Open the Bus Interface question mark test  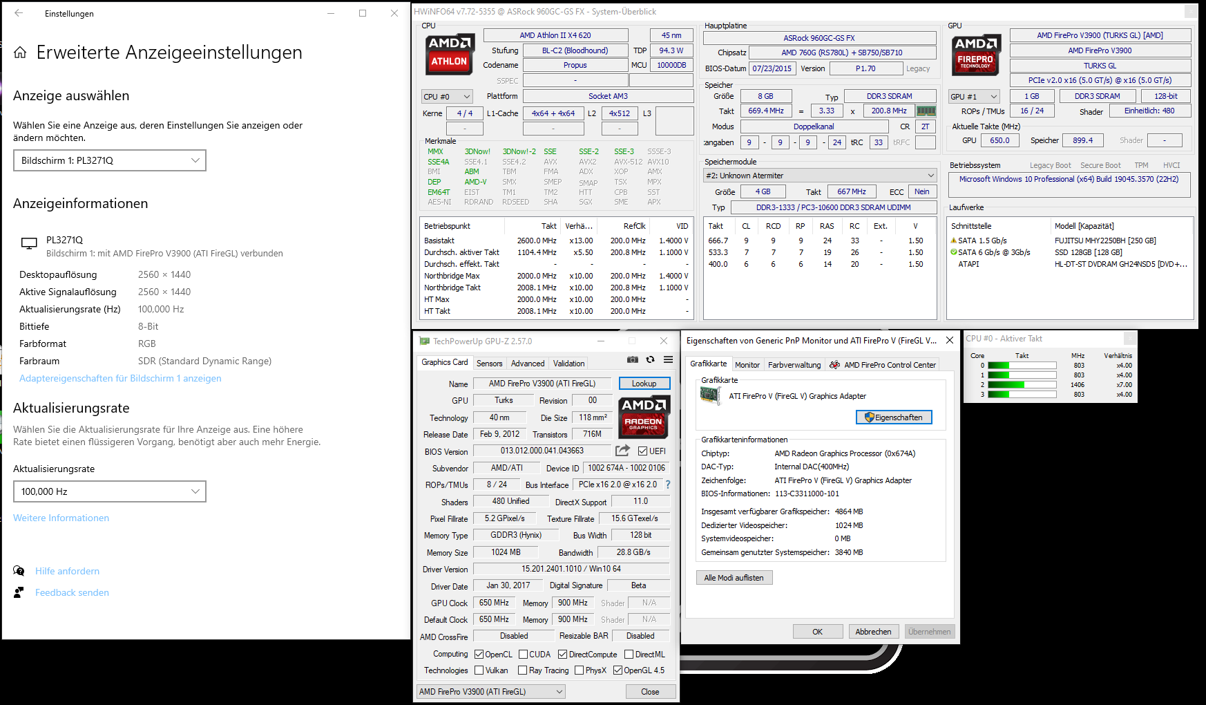pos(668,485)
